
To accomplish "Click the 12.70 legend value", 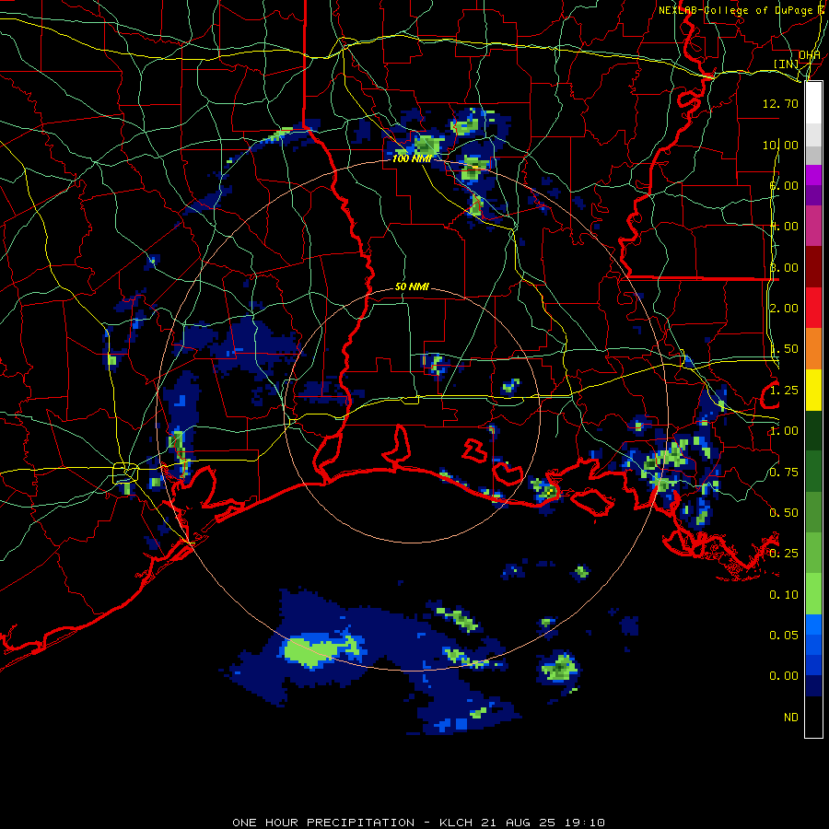I will 780,103.
